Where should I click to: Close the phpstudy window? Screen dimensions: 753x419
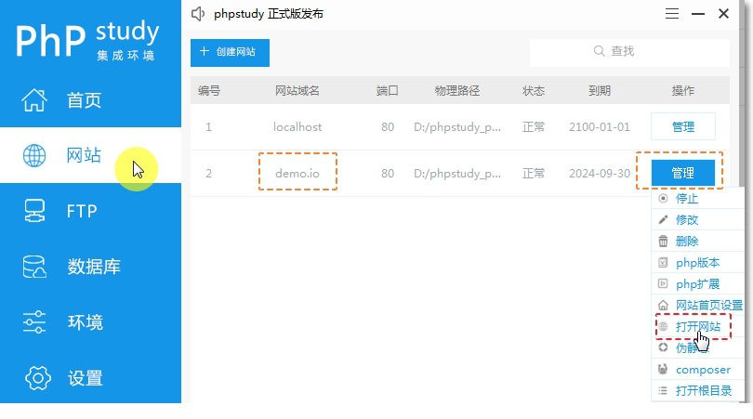tap(723, 14)
